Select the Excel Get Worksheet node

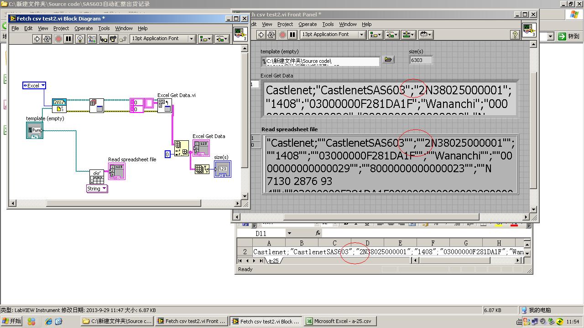(x=96, y=106)
